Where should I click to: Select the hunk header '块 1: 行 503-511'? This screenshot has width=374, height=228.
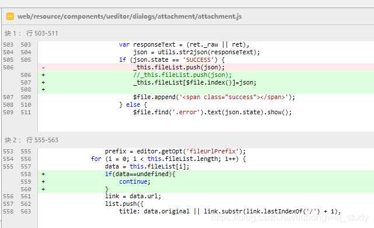[x=32, y=33]
